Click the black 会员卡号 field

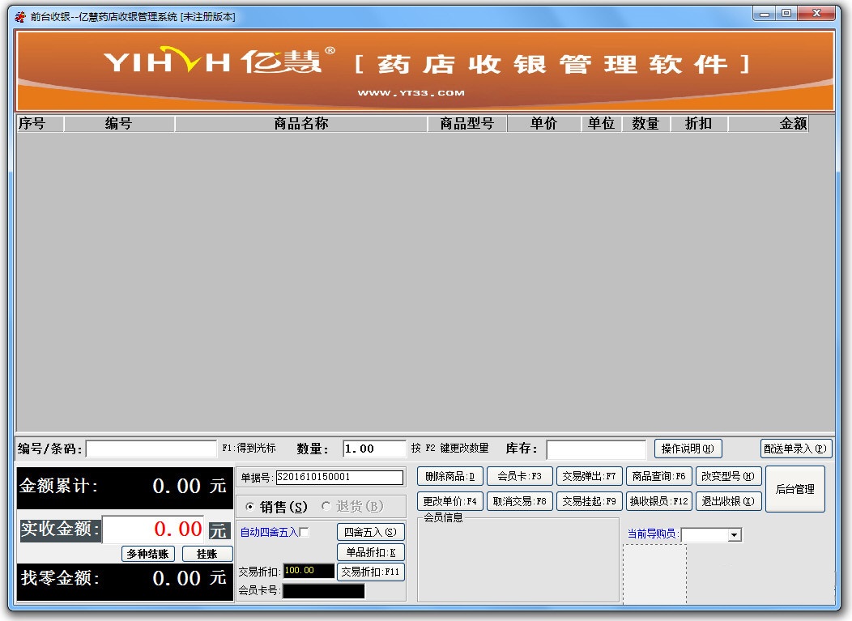coord(323,591)
